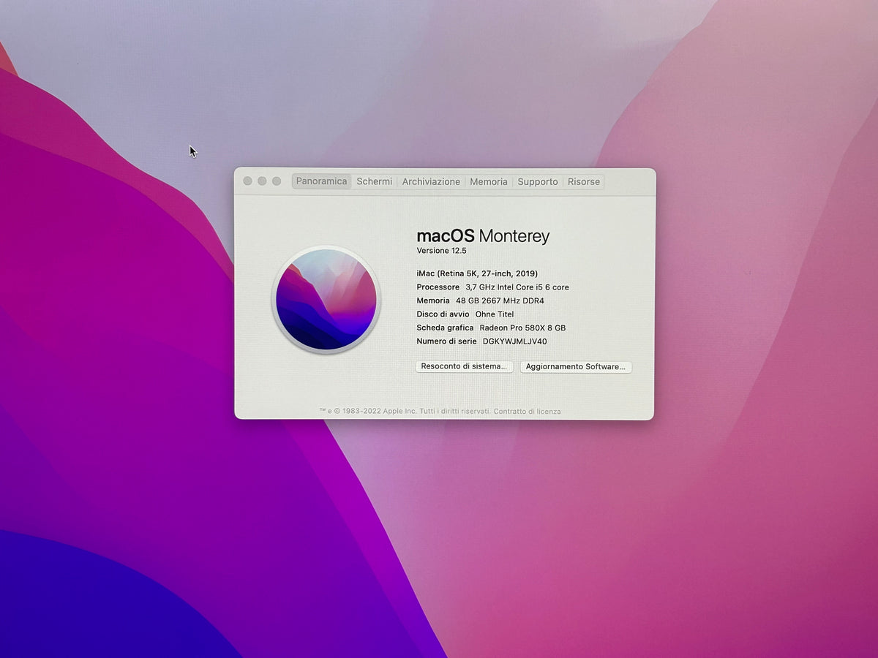Click the Ohne Titel startup disk name

pos(495,314)
